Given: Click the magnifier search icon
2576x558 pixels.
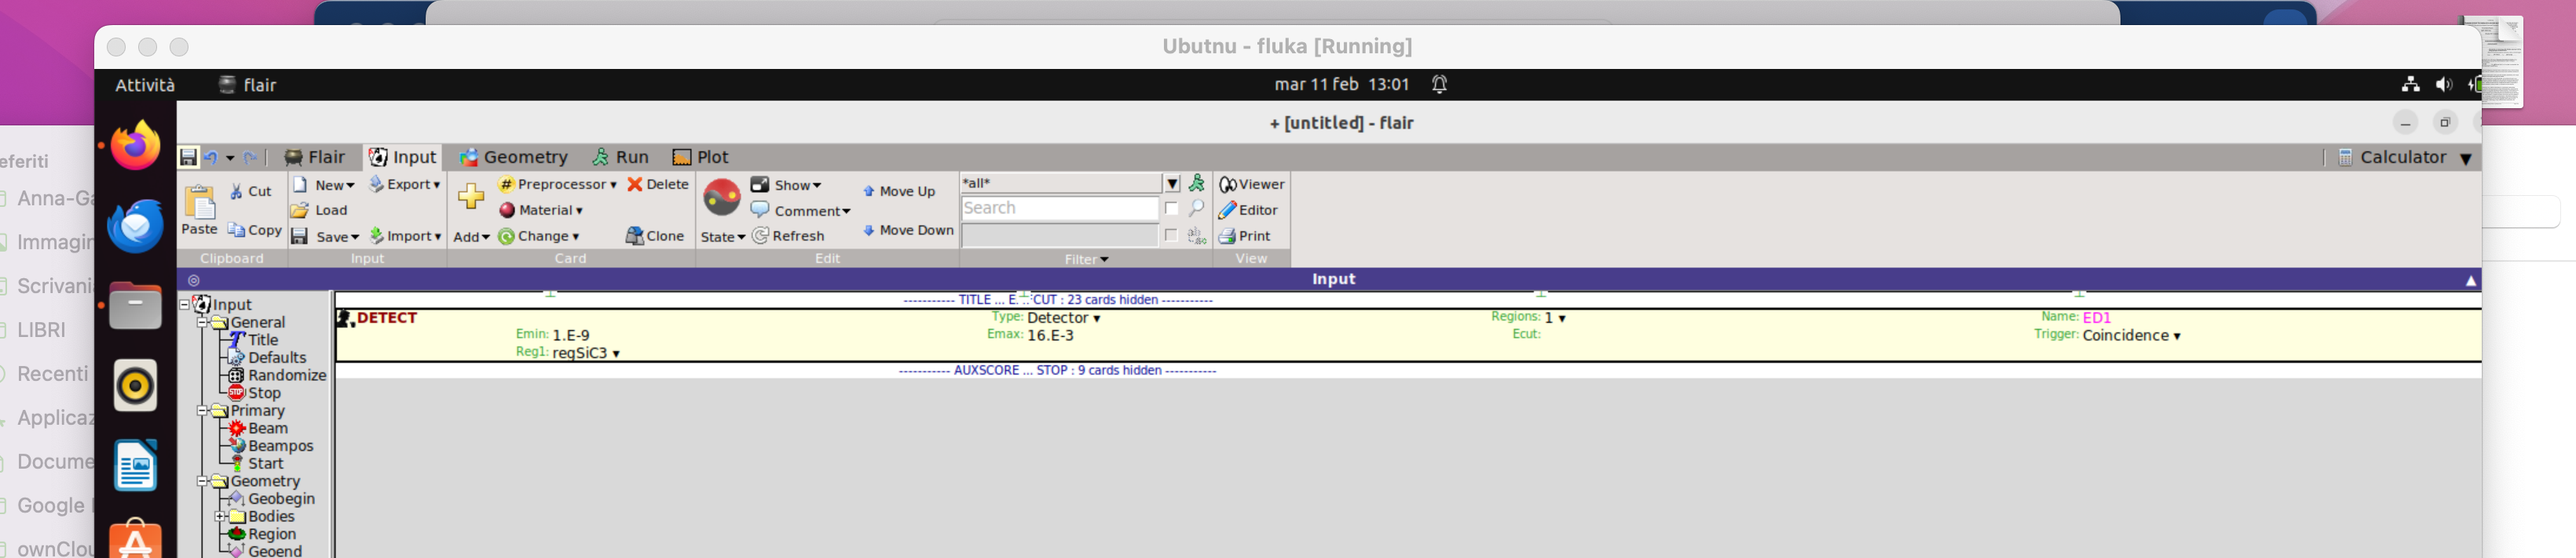Looking at the screenshot, I should pos(1196,208).
